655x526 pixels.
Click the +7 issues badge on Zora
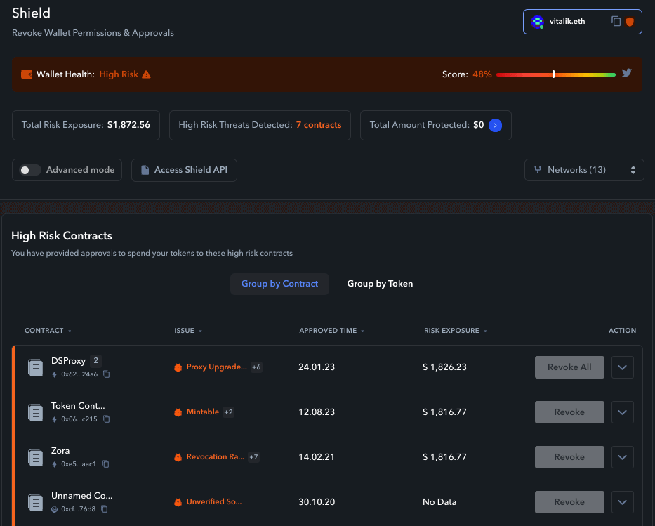(253, 457)
